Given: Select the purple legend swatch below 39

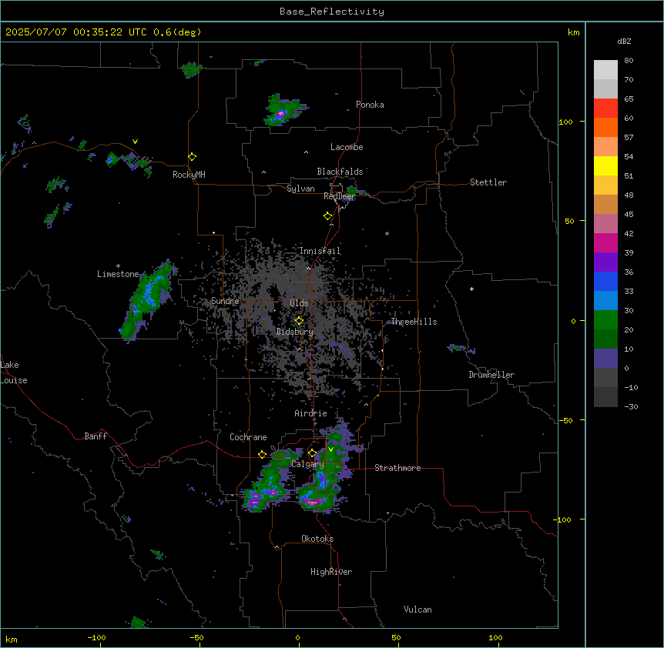Looking at the screenshot, I should point(605,262).
